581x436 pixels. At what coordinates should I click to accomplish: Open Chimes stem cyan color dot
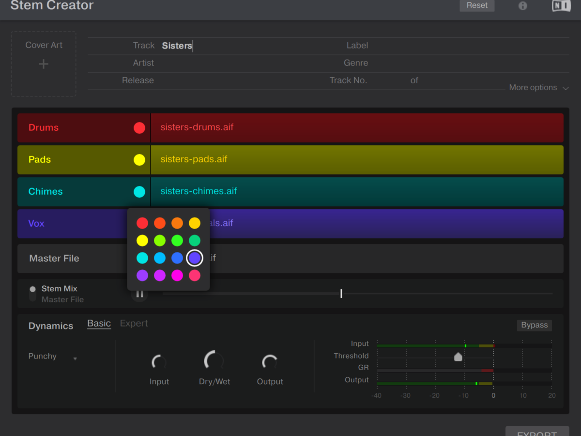(x=139, y=192)
